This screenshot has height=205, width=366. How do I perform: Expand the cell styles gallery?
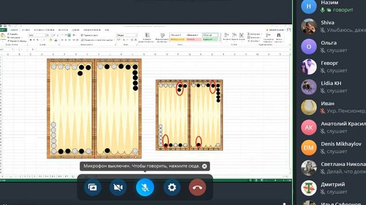(x=220, y=40)
